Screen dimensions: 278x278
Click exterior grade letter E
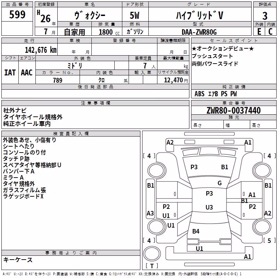click(x=259, y=32)
